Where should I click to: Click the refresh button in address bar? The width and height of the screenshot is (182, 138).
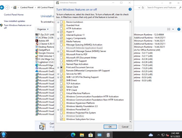pos(143,8)
